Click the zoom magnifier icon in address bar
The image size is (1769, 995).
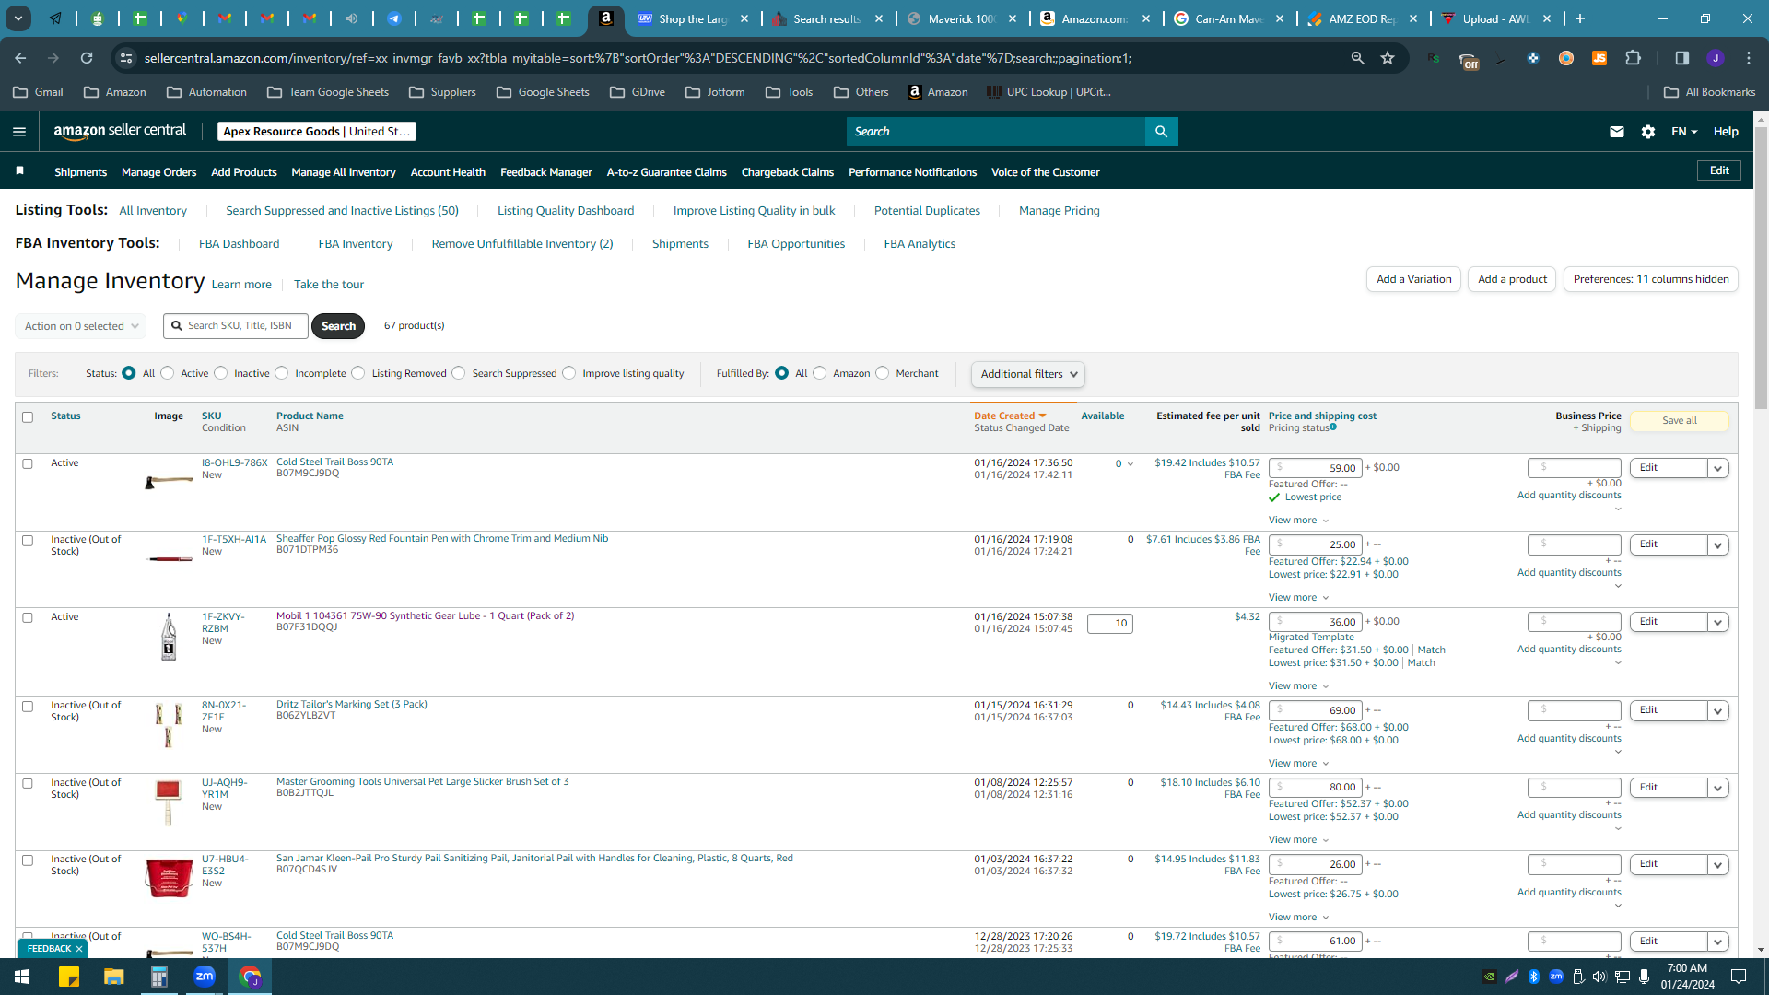[x=1357, y=58]
